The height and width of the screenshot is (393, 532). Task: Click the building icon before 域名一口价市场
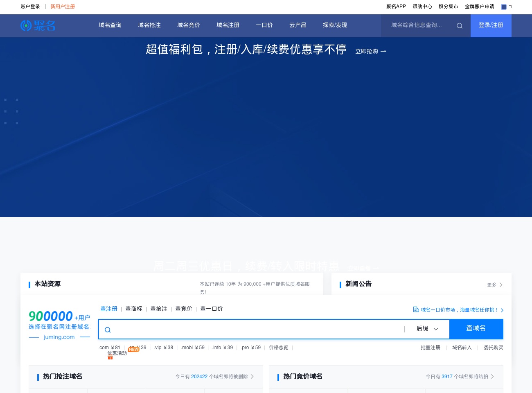coord(416,309)
